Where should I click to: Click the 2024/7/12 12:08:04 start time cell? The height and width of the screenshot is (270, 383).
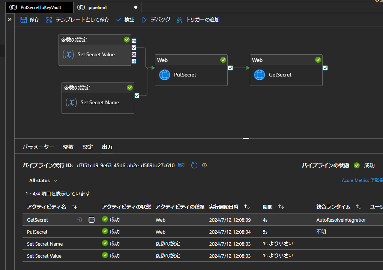click(x=230, y=232)
